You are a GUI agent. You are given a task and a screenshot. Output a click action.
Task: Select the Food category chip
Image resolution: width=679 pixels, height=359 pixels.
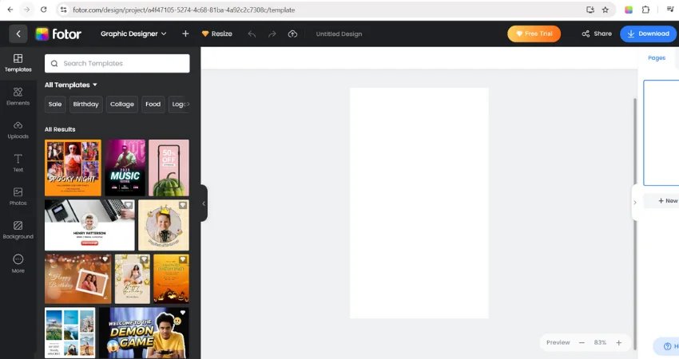pyautogui.click(x=153, y=105)
